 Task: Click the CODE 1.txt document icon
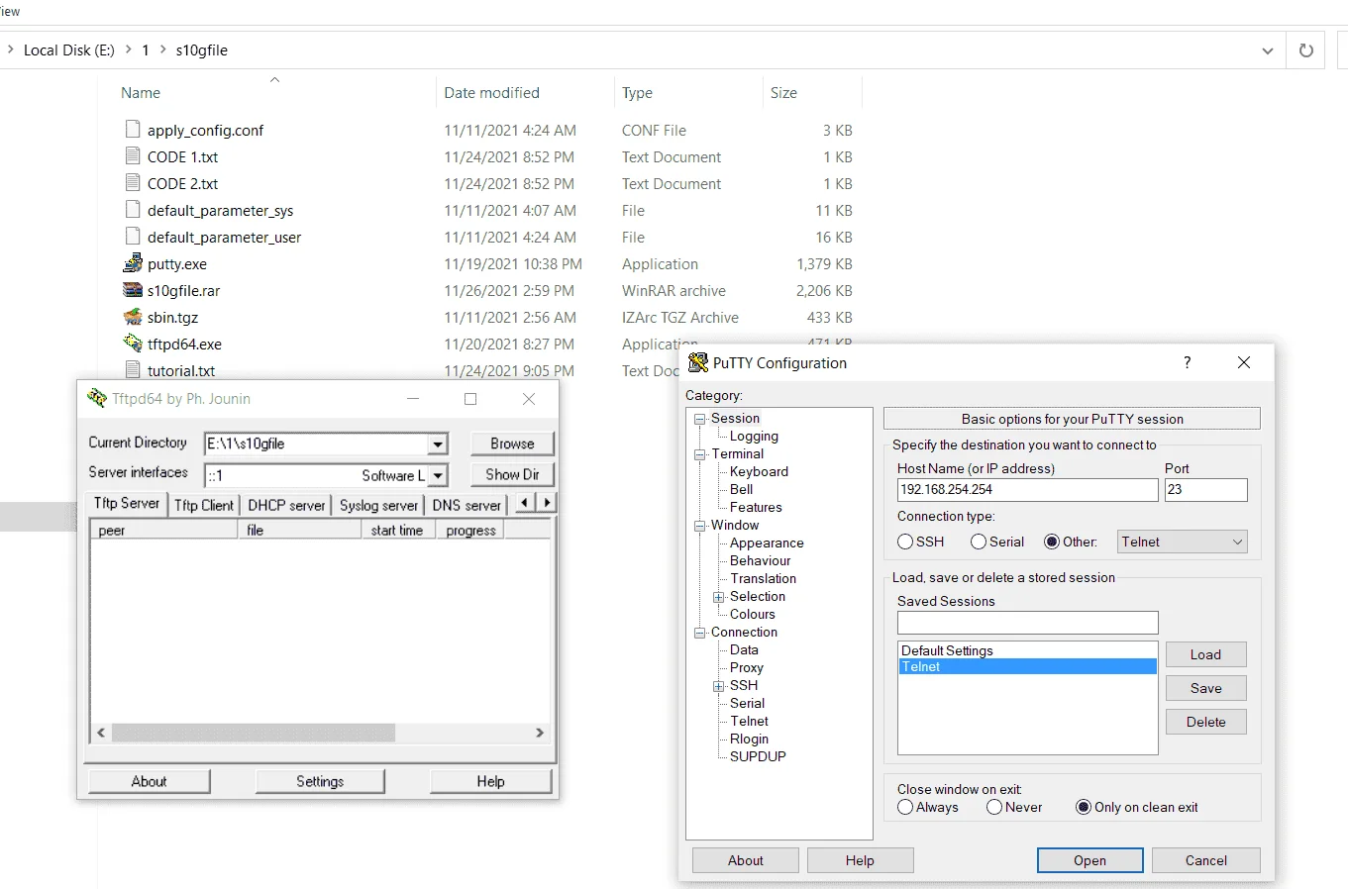coord(133,155)
